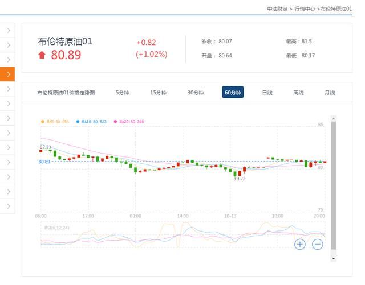Click 布伦特原油01 title text
This screenshot has width=365, height=285.
point(65,42)
